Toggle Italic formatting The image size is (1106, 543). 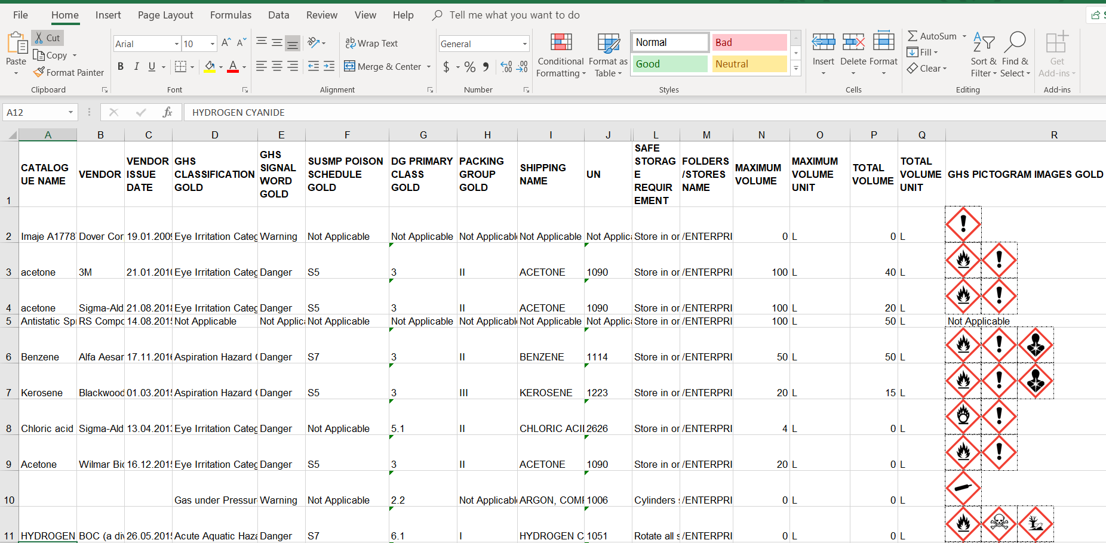click(136, 66)
